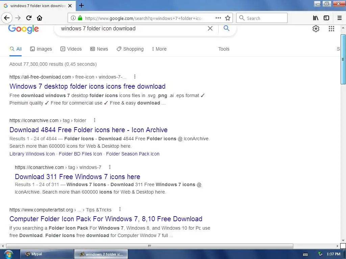Open the Windows Start menu
The width and height of the screenshot is (346, 259).
[x=8, y=254]
